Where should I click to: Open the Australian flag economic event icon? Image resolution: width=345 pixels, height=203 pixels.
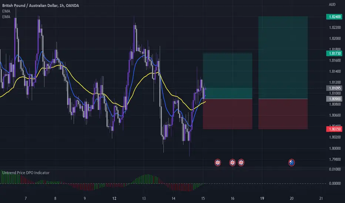(292, 162)
